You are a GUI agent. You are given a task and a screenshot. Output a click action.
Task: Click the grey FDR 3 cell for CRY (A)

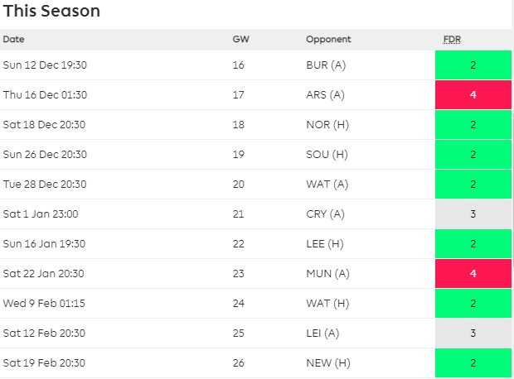(x=473, y=214)
